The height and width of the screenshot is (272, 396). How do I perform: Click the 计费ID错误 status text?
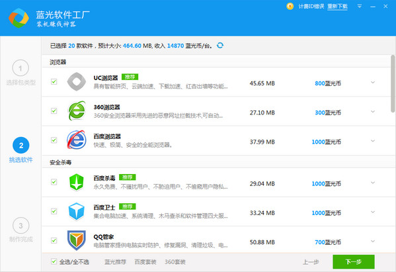tap(311, 7)
